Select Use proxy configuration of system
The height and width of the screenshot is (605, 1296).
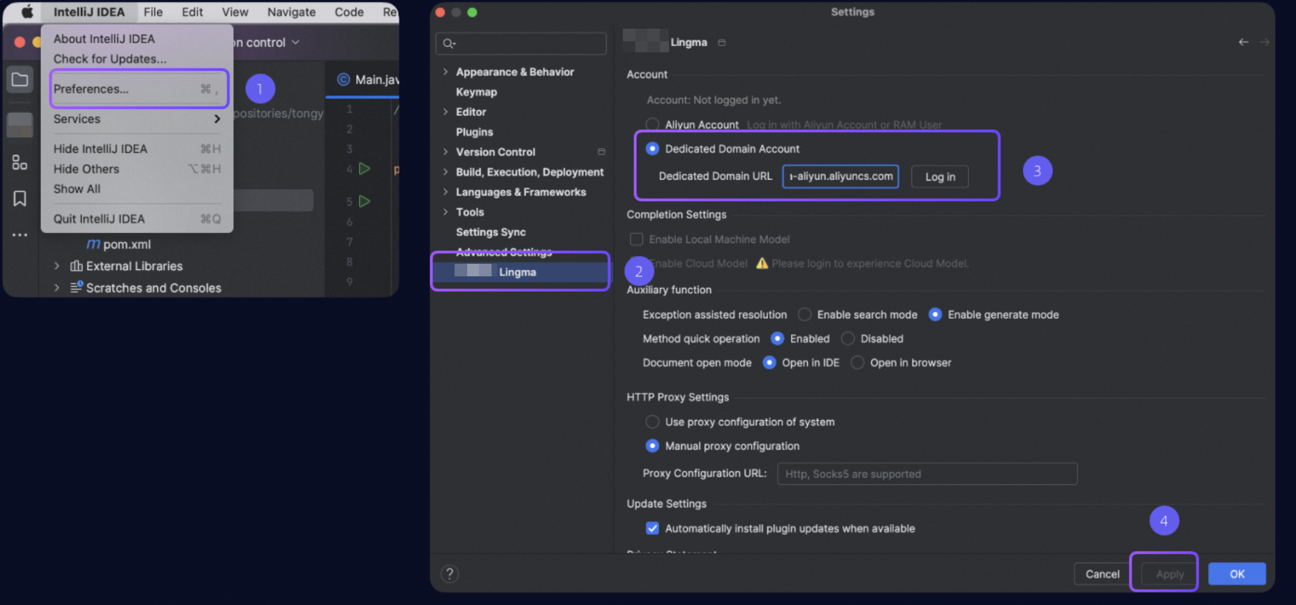pos(652,421)
